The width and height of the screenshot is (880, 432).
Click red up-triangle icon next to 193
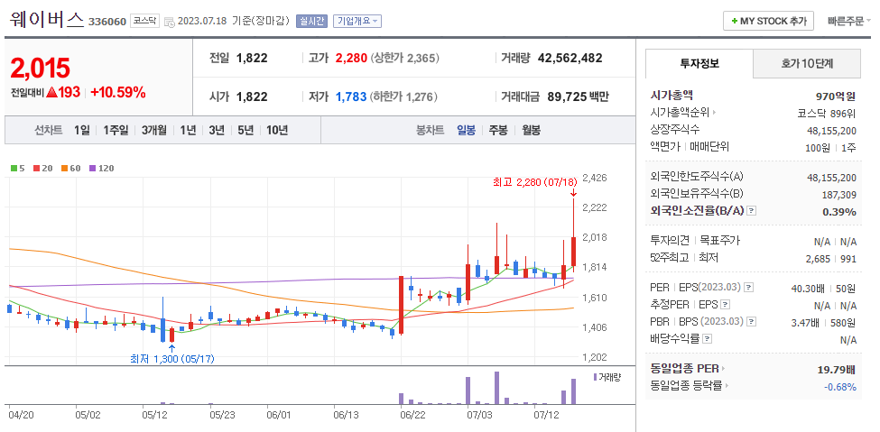tap(52, 93)
